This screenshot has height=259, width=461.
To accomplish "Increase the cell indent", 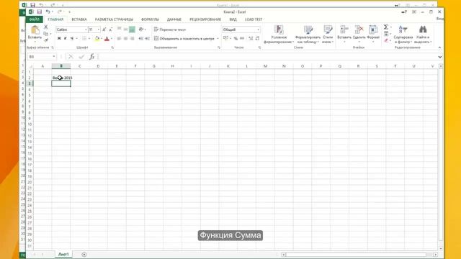I will 148,38.
